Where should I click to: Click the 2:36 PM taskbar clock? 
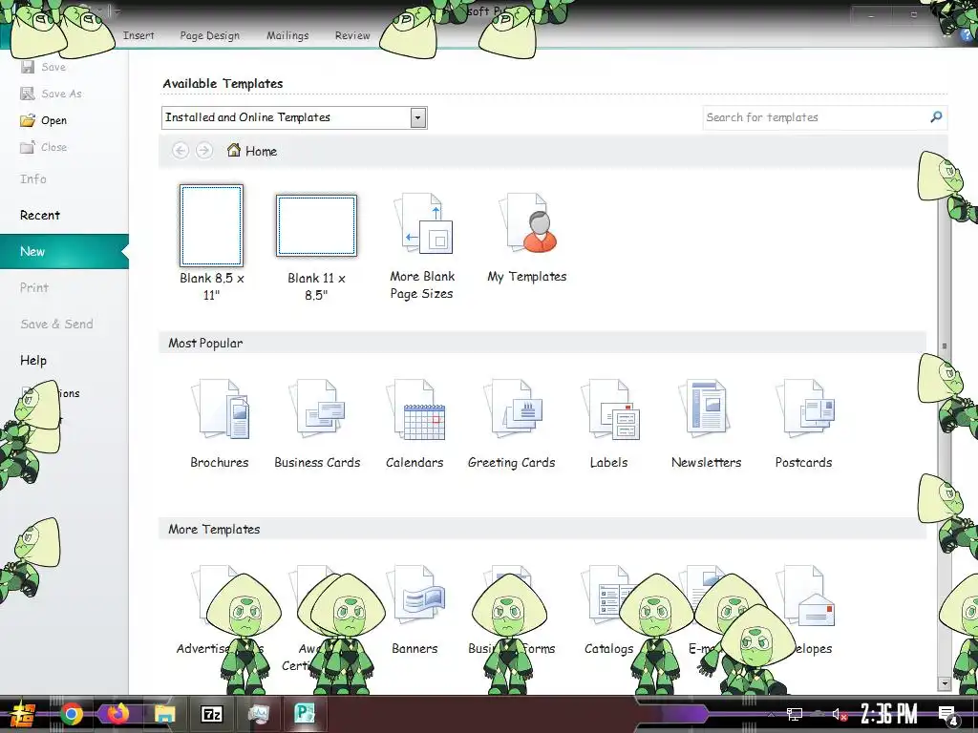pyautogui.click(x=888, y=714)
